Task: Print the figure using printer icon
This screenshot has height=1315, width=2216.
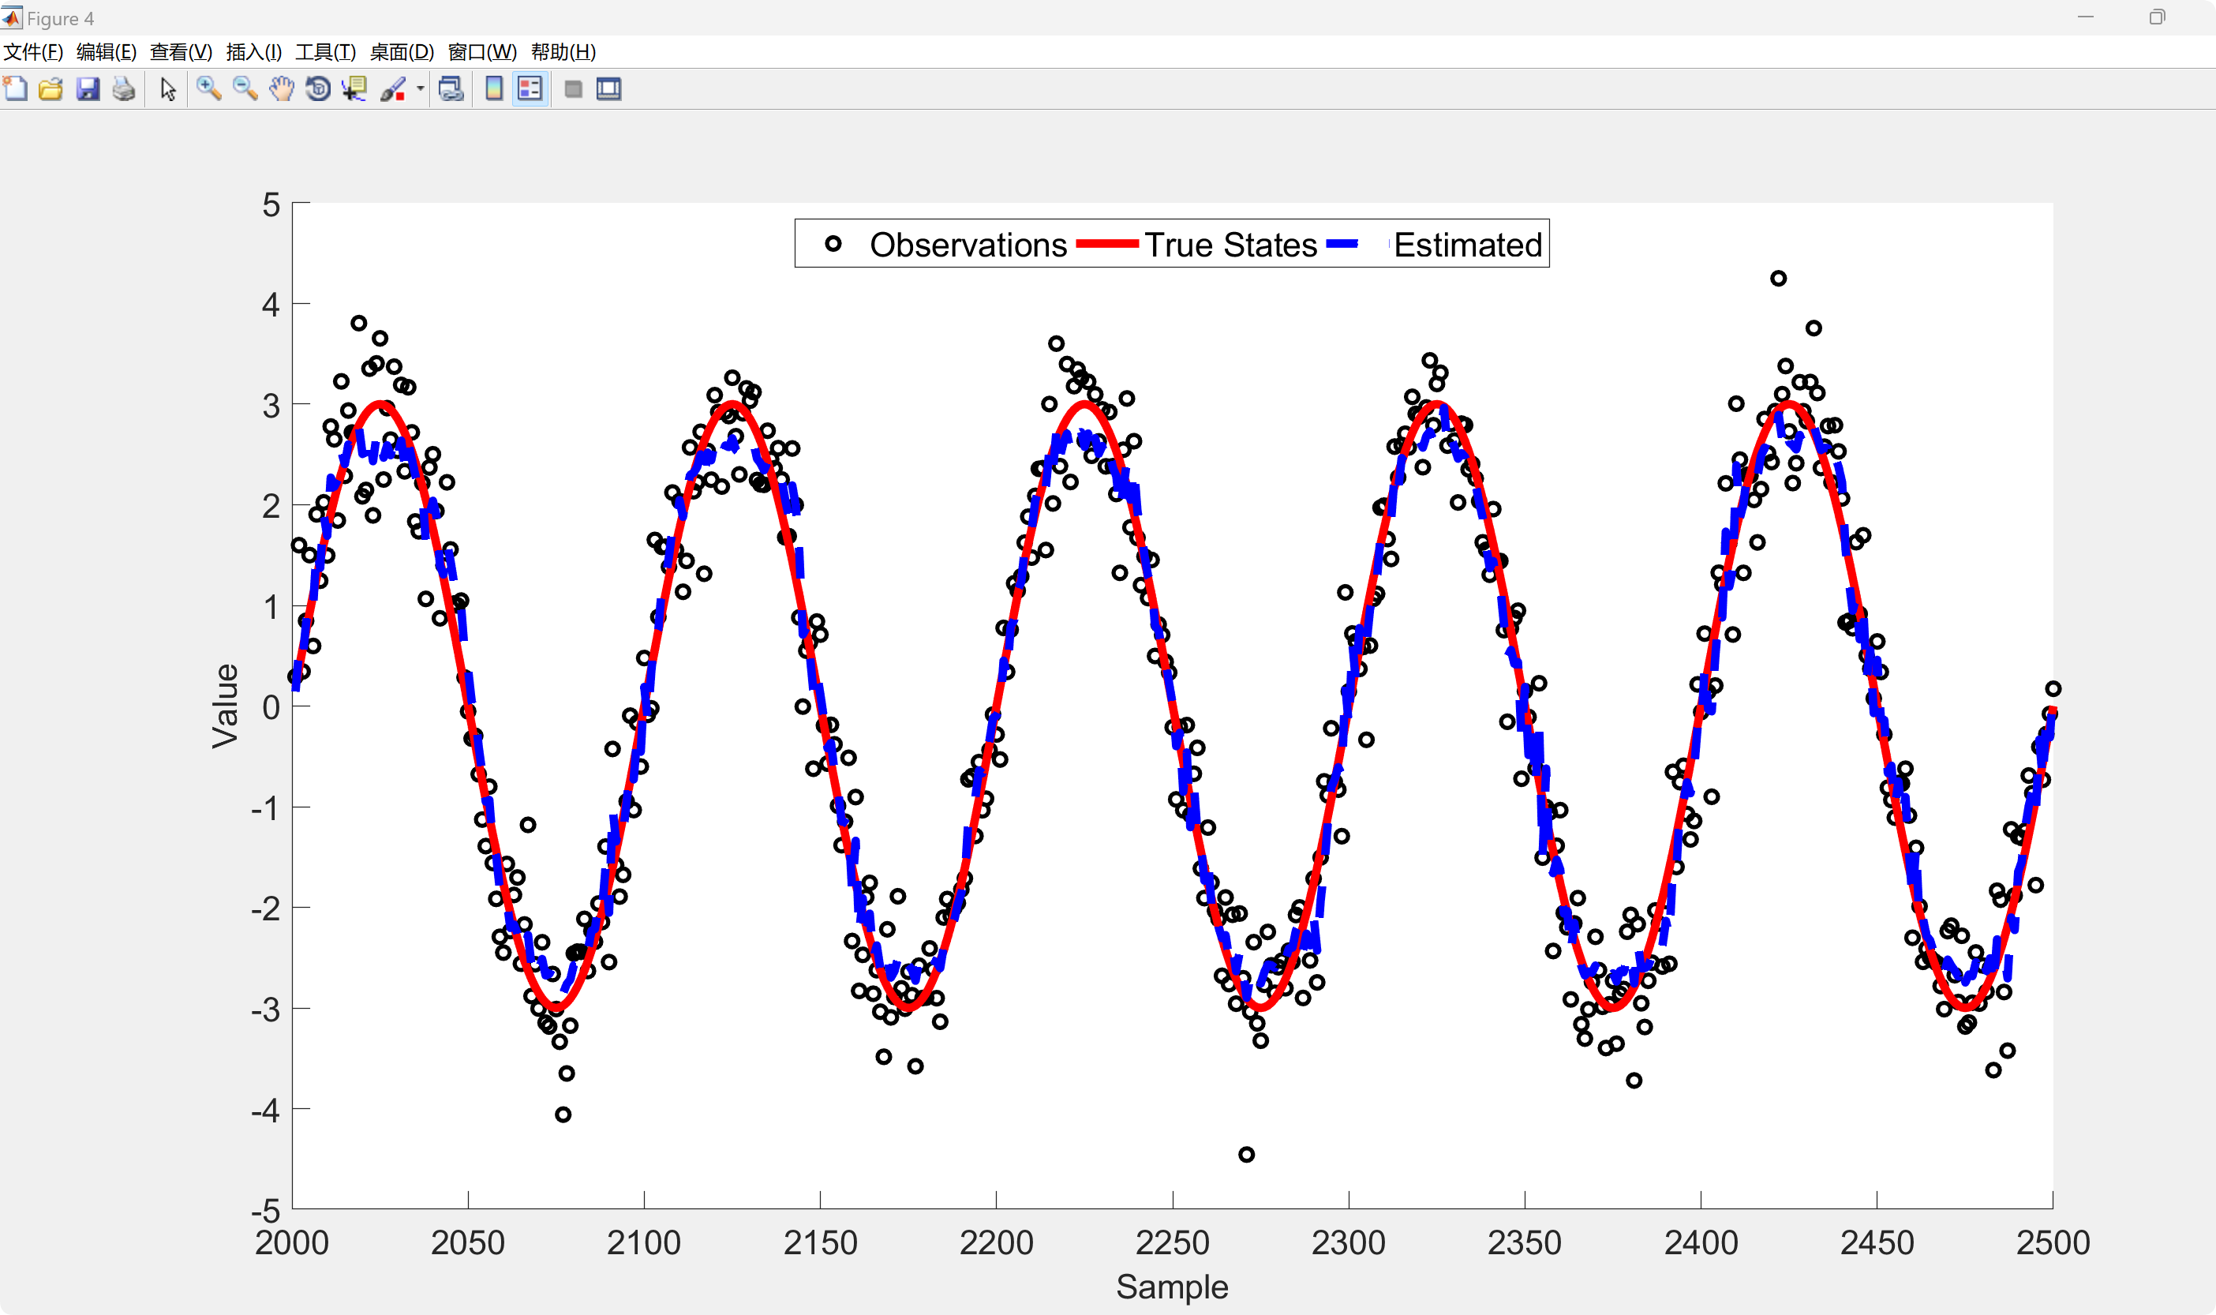Action: [123, 88]
